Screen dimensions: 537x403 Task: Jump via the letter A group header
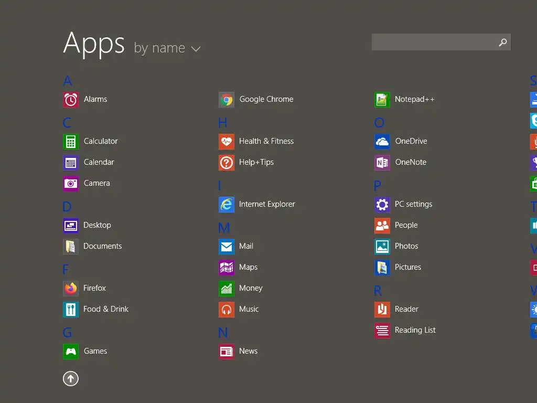pos(68,81)
